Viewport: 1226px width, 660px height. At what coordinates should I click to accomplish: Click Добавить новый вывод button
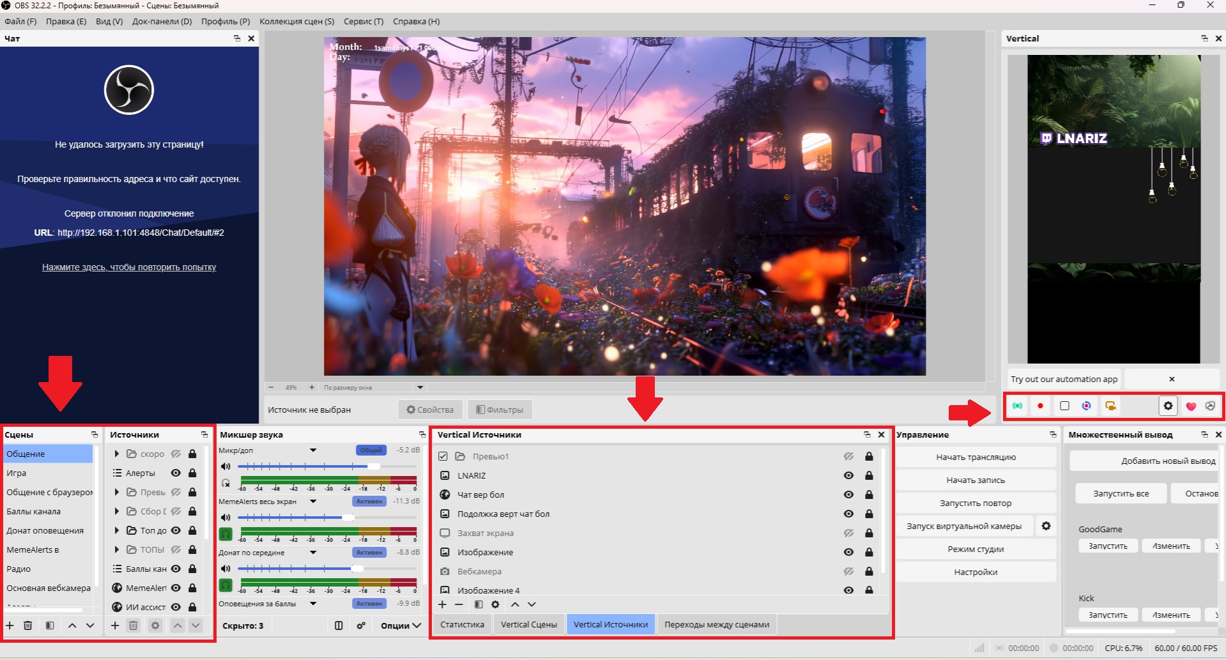(1144, 461)
